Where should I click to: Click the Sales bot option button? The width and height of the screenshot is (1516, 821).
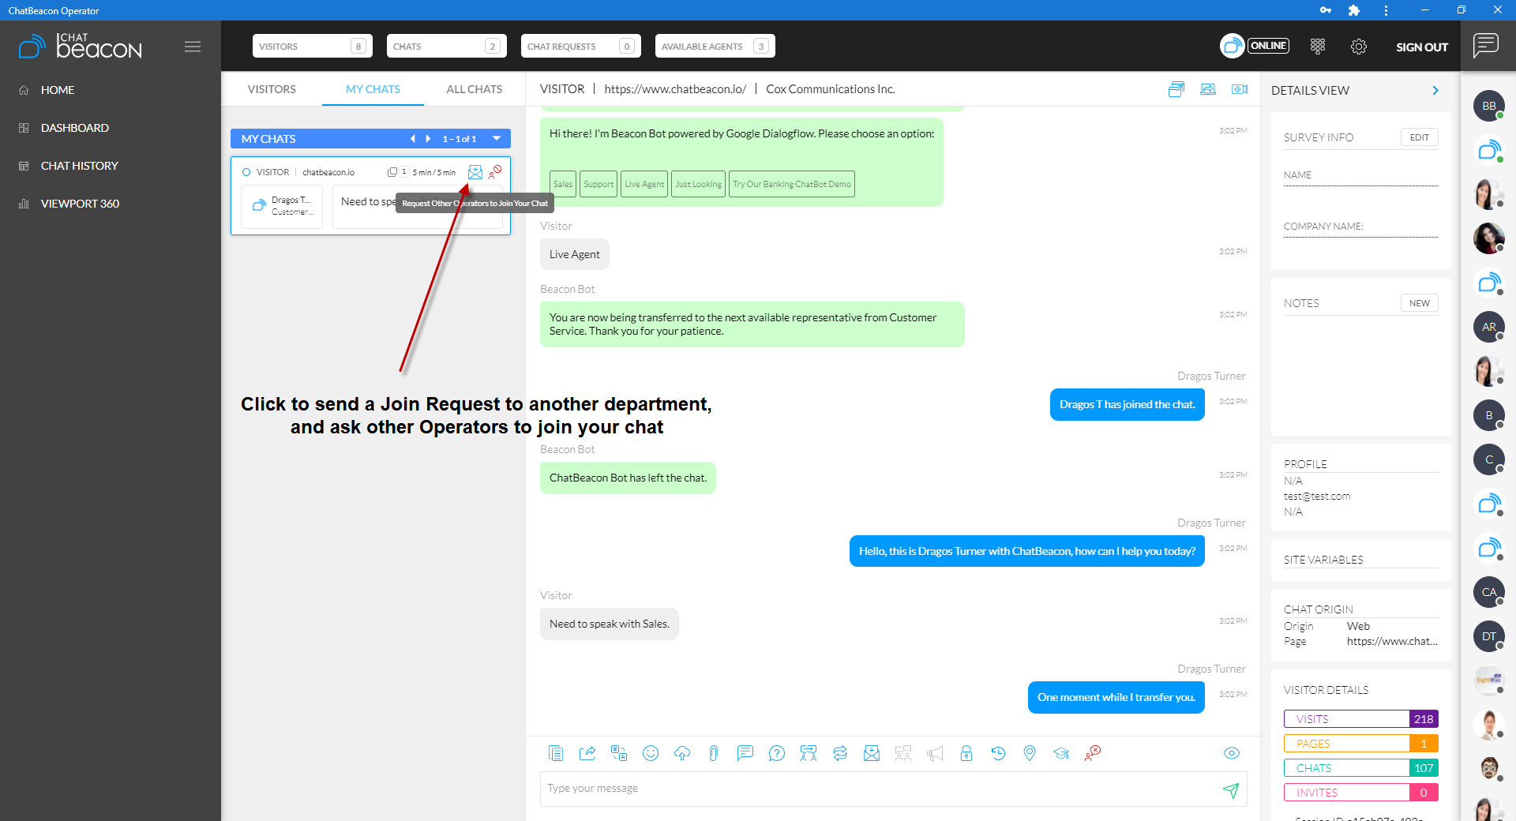tap(563, 184)
